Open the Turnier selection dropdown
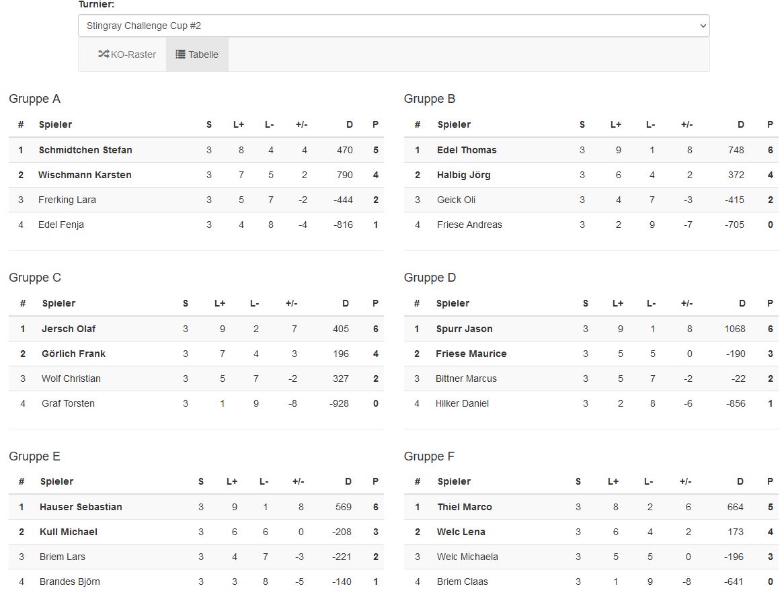The height and width of the screenshot is (605, 784). point(393,26)
